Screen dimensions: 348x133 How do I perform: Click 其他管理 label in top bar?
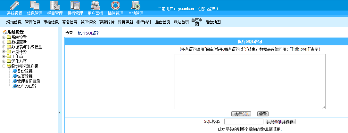pyautogui.click(x=136, y=13)
